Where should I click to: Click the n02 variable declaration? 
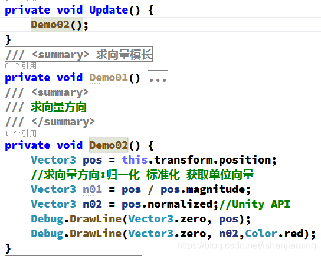92,204
